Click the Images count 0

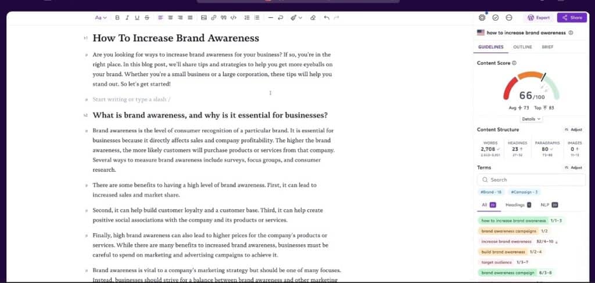[x=575, y=149]
